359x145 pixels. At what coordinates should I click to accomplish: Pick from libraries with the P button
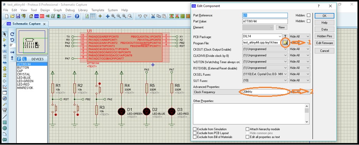(x=19, y=59)
